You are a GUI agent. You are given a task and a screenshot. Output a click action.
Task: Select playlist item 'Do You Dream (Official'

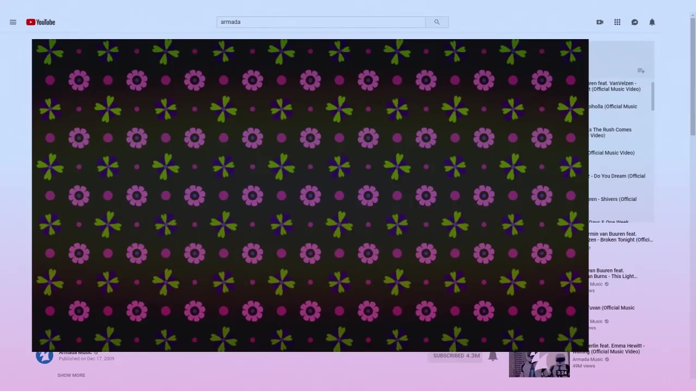click(x=617, y=176)
